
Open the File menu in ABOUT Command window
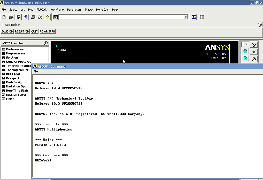(x=36, y=71)
